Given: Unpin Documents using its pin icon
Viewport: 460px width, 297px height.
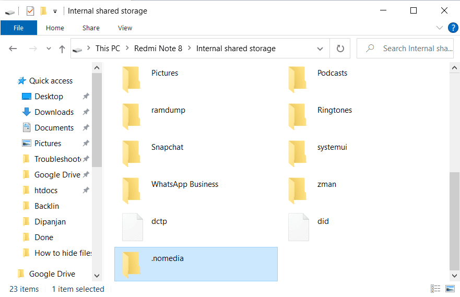Looking at the screenshot, I should click(86, 127).
